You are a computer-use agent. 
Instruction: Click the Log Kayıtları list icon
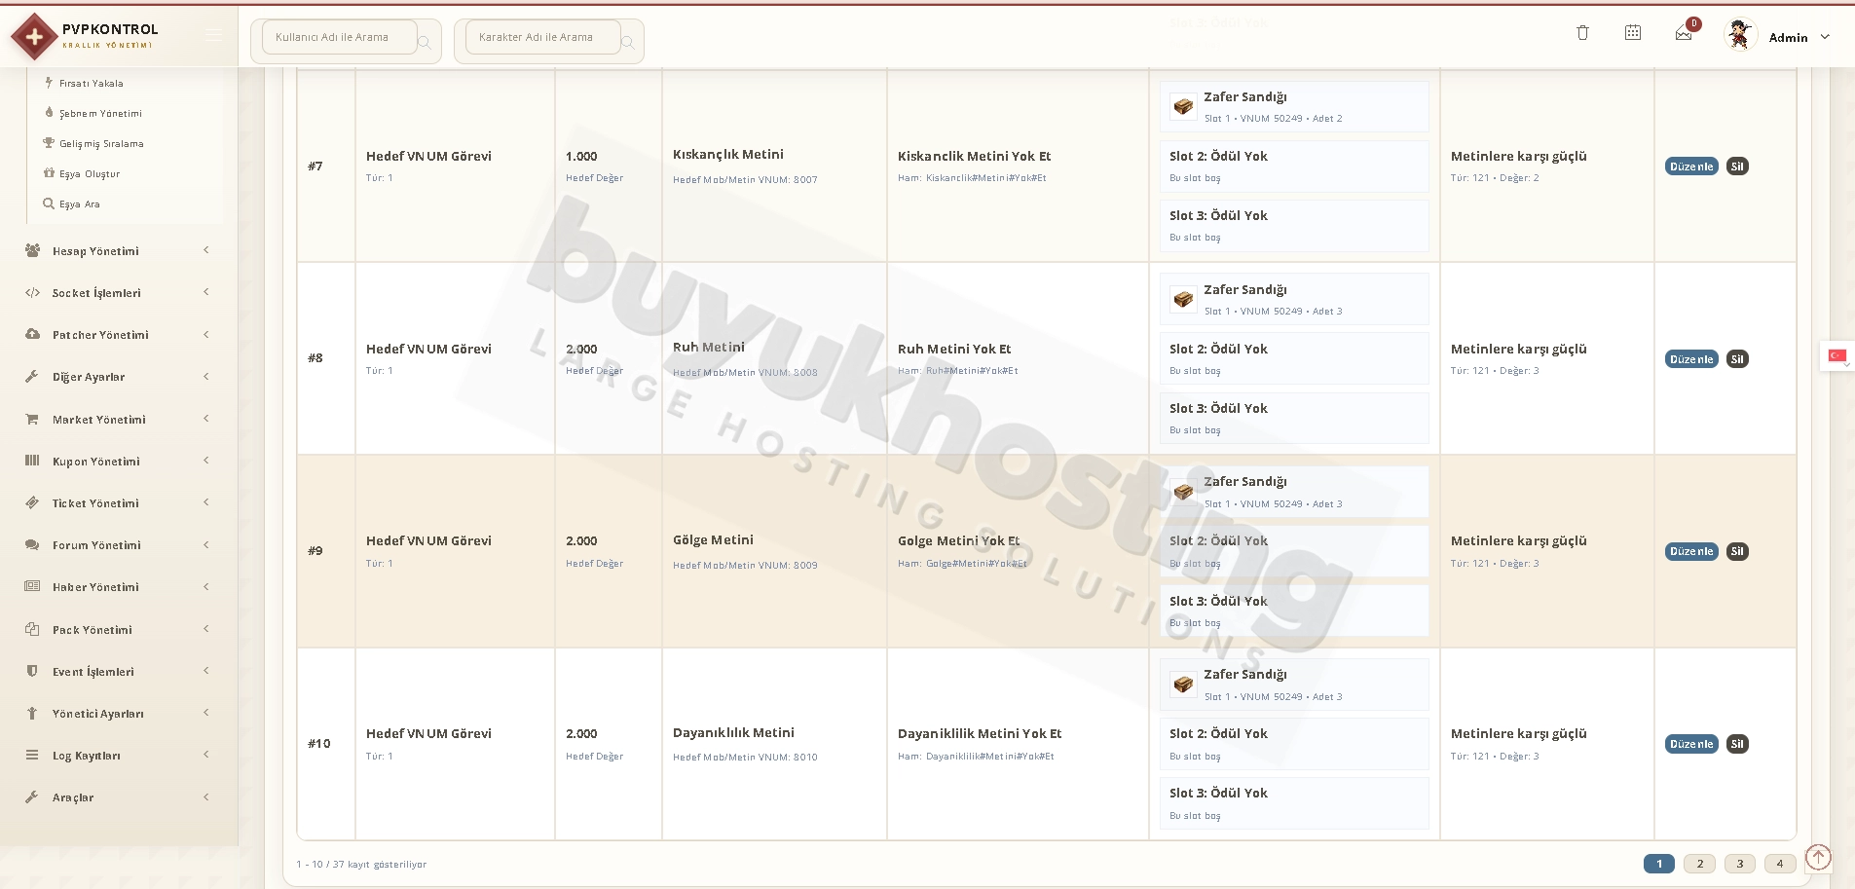pyautogui.click(x=32, y=755)
